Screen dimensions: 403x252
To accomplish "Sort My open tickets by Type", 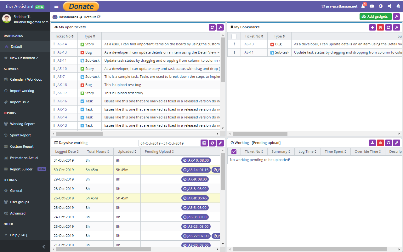I will [x=89, y=37].
